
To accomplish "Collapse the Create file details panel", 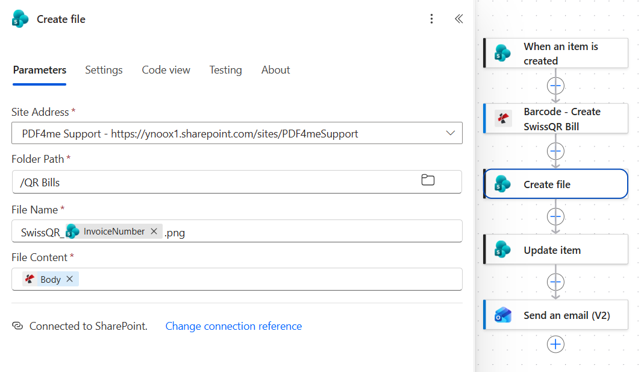I will (459, 19).
